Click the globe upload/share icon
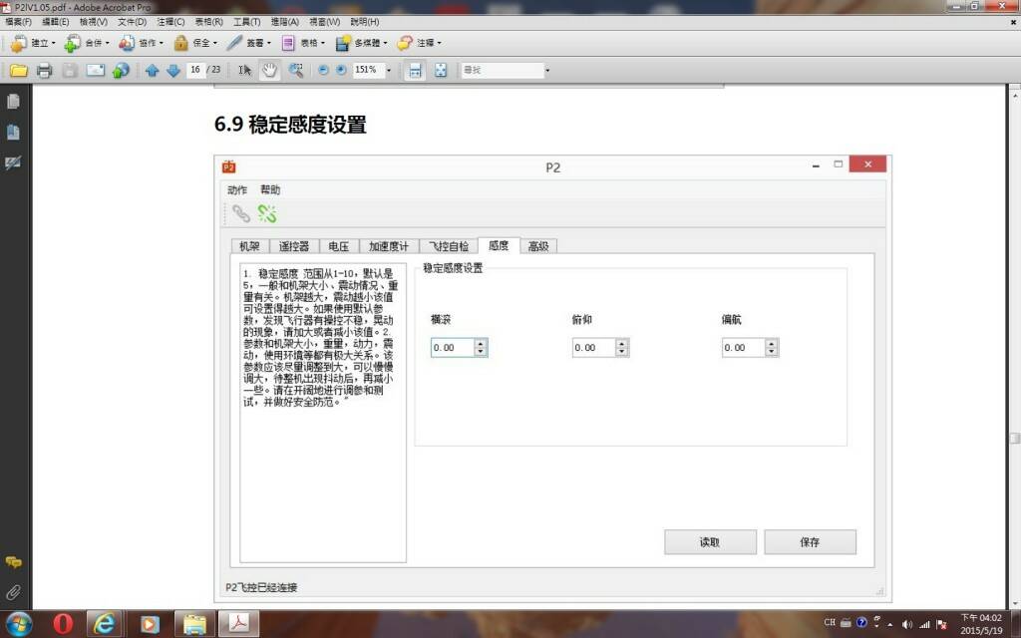 pos(121,71)
